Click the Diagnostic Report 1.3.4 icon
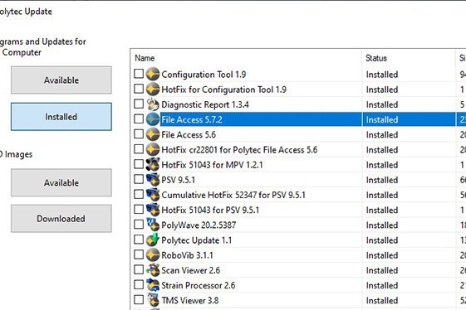 [153, 104]
